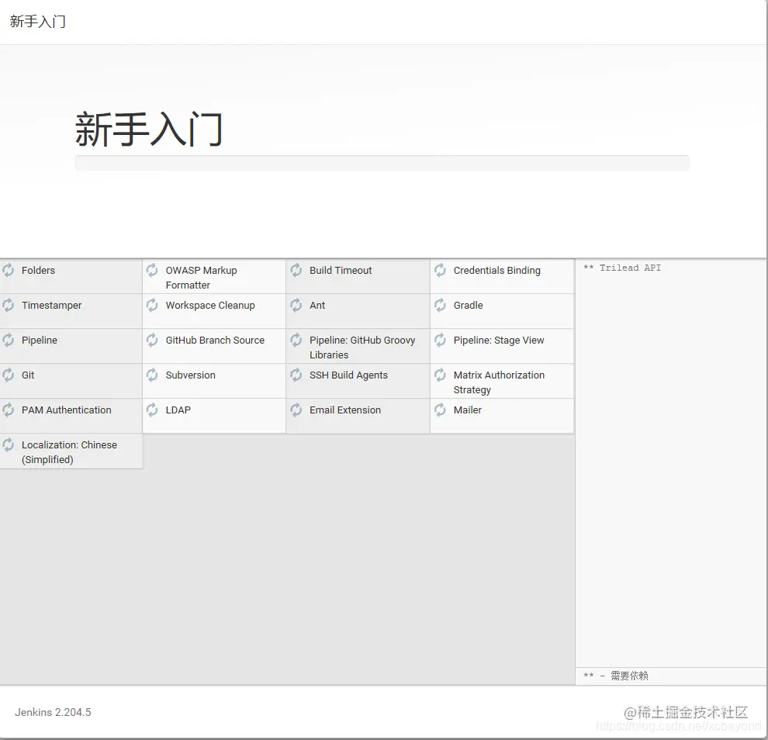
Task: Click the spinner icon next to Pipeline
Action: [x=8, y=340]
